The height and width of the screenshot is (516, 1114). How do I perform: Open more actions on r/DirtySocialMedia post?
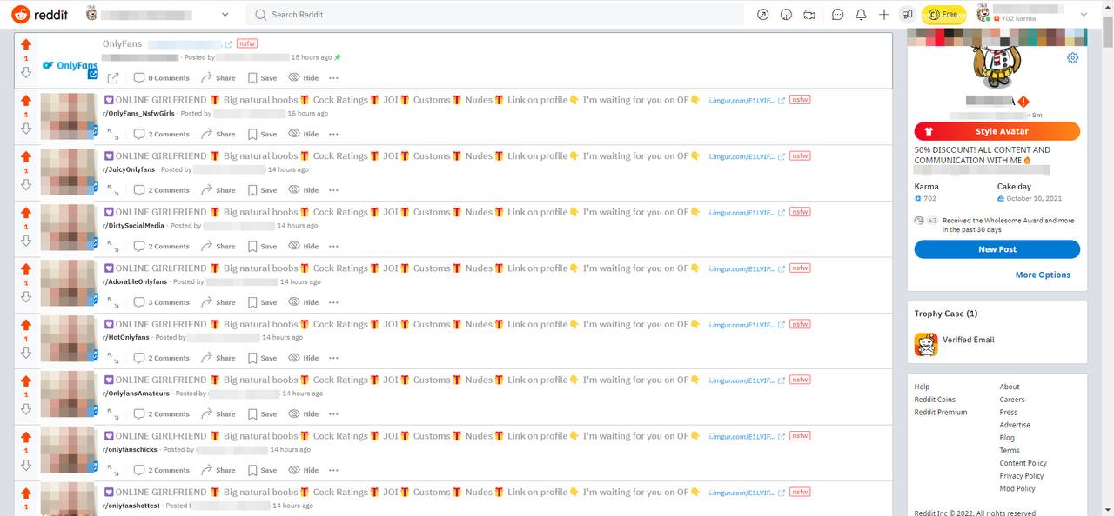[x=333, y=246]
